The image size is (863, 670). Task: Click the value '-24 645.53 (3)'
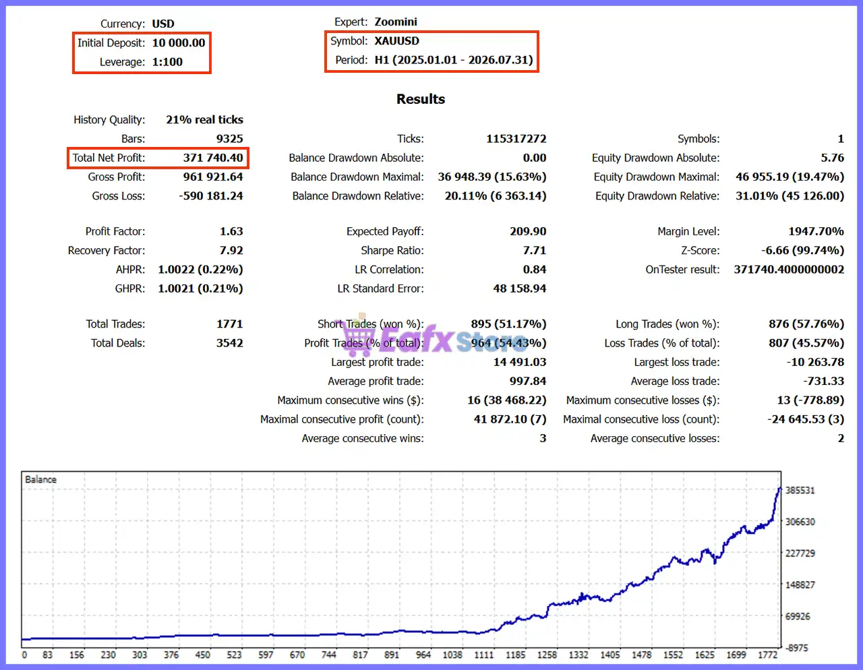point(806,419)
